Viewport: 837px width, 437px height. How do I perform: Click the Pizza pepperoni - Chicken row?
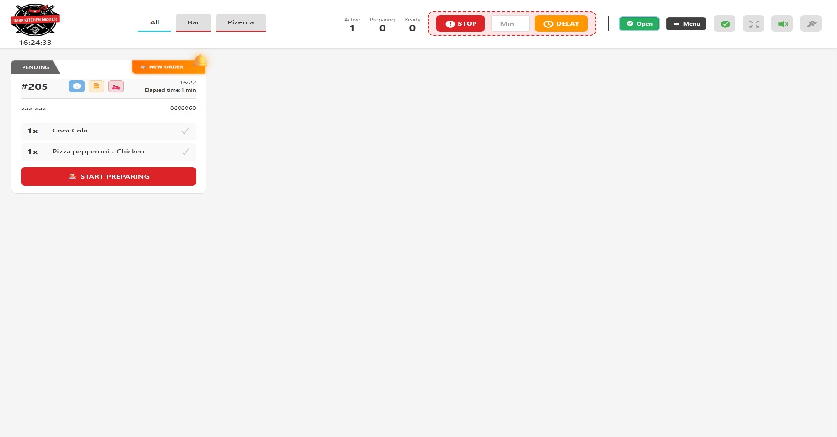tap(109, 152)
